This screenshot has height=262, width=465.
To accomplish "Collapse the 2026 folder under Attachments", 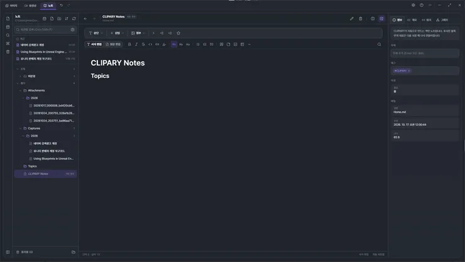I will 23,98.
